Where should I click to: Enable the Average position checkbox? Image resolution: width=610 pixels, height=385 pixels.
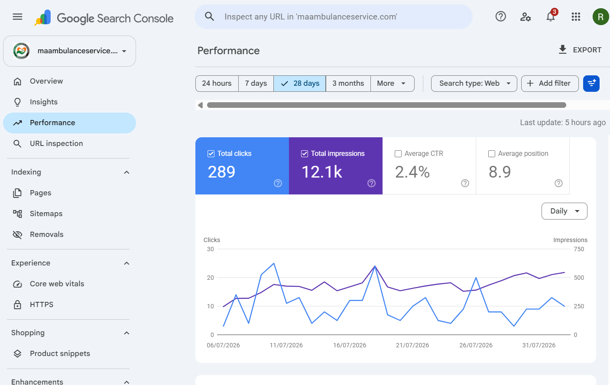(x=492, y=154)
